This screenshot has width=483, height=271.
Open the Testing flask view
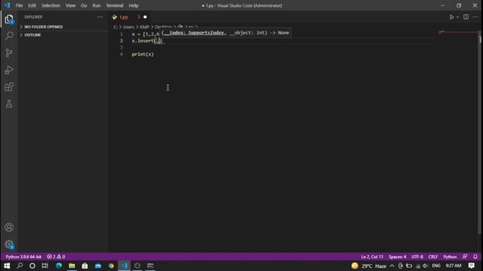tap(9, 104)
